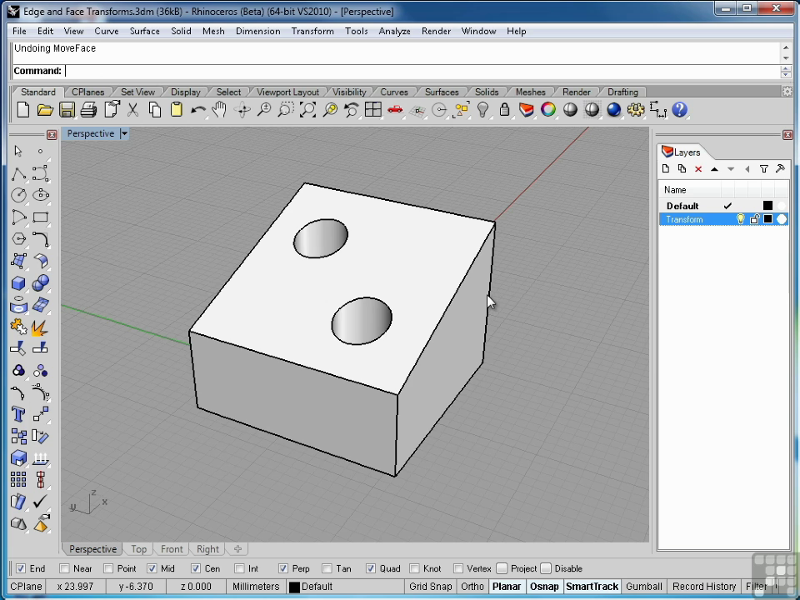Image resolution: width=800 pixels, height=600 pixels.
Task: Open Help with the question mark icon
Action: pyautogui.click(x=680, y=110)
